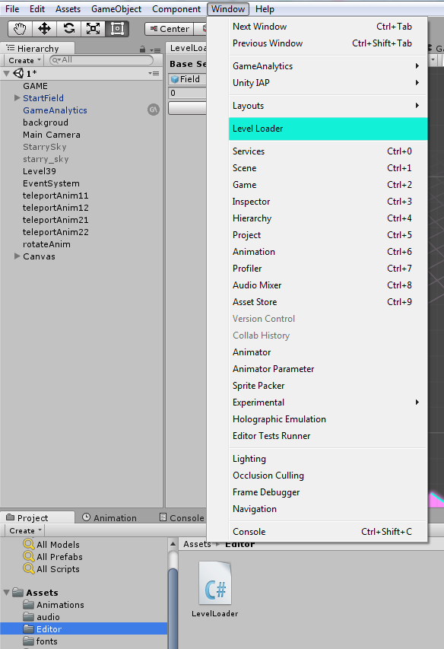
Task: Select the EventSystem object
Action: point(51,183)
